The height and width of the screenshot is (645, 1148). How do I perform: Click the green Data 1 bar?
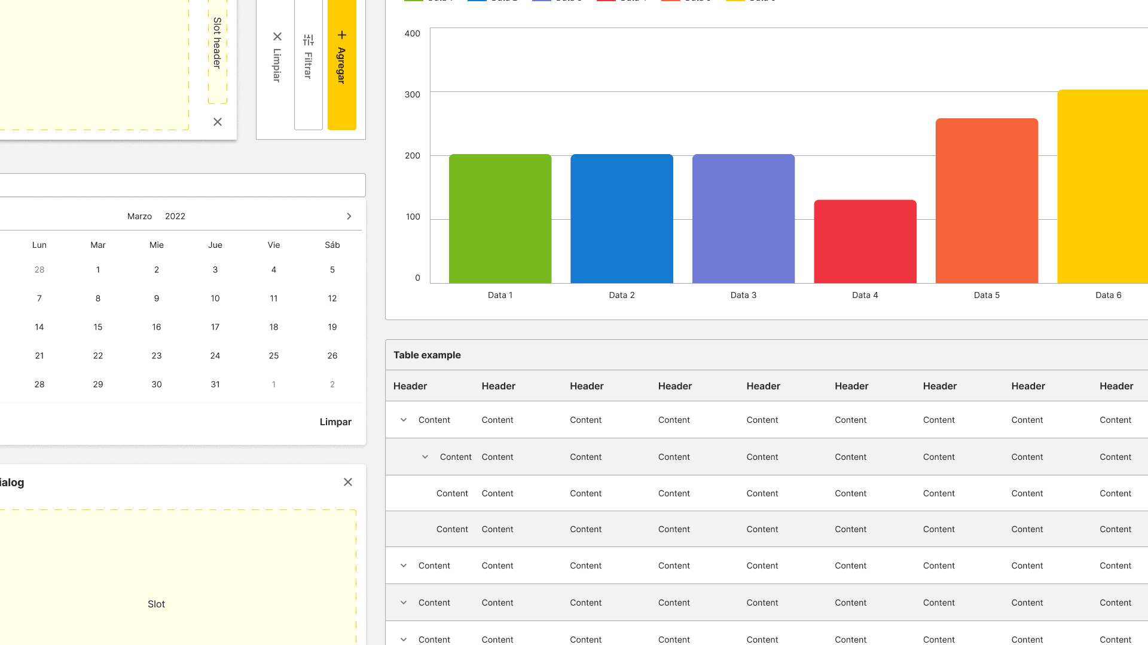click(500, 219)
